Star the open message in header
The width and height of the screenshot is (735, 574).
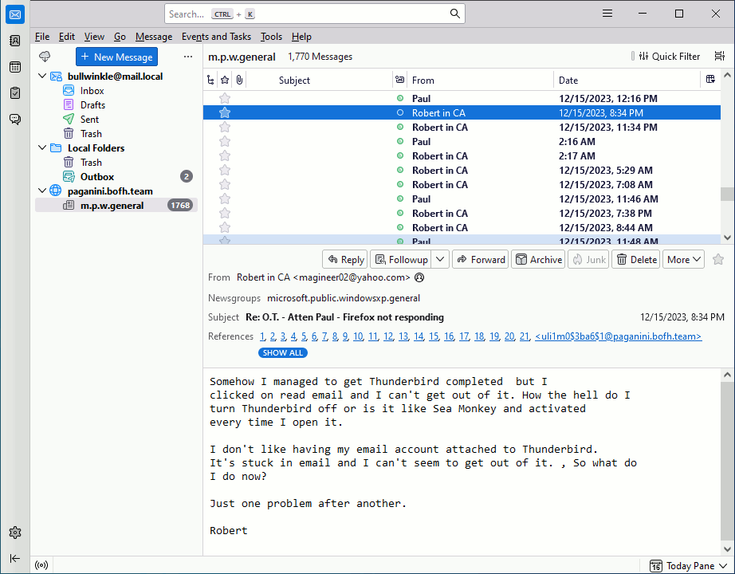point(718,259)
